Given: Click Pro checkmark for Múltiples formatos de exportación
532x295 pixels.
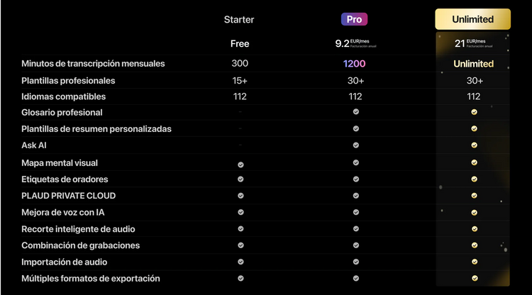Looking at the screenshot, I should tap(355, 279).
